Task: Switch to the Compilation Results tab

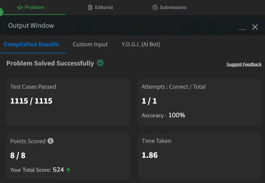Action: [x=31, y=44]
